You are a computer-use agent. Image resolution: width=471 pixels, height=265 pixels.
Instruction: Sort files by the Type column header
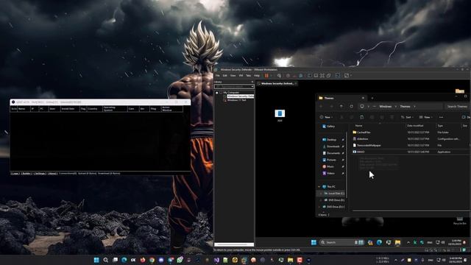[x=440, y=126]
